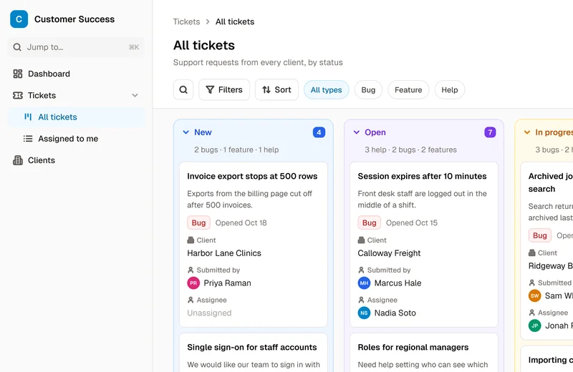Click SW avatar in In progress card

pos(534,295)
